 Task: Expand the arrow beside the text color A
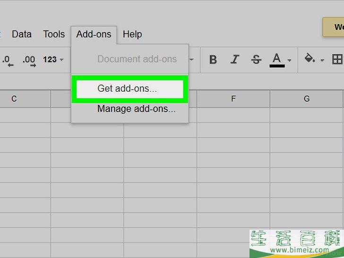click(289, 60)
